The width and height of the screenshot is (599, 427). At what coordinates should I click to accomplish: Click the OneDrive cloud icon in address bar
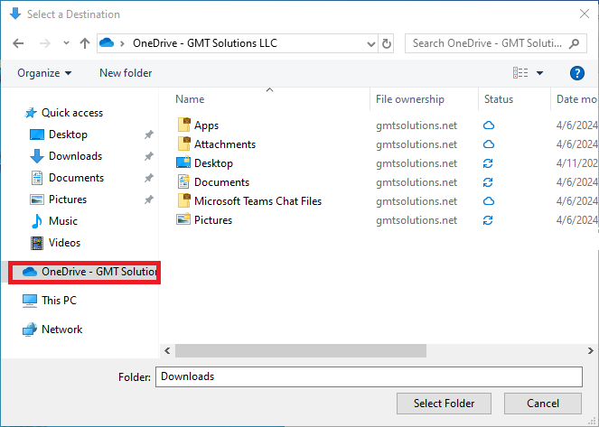[107, 42]
